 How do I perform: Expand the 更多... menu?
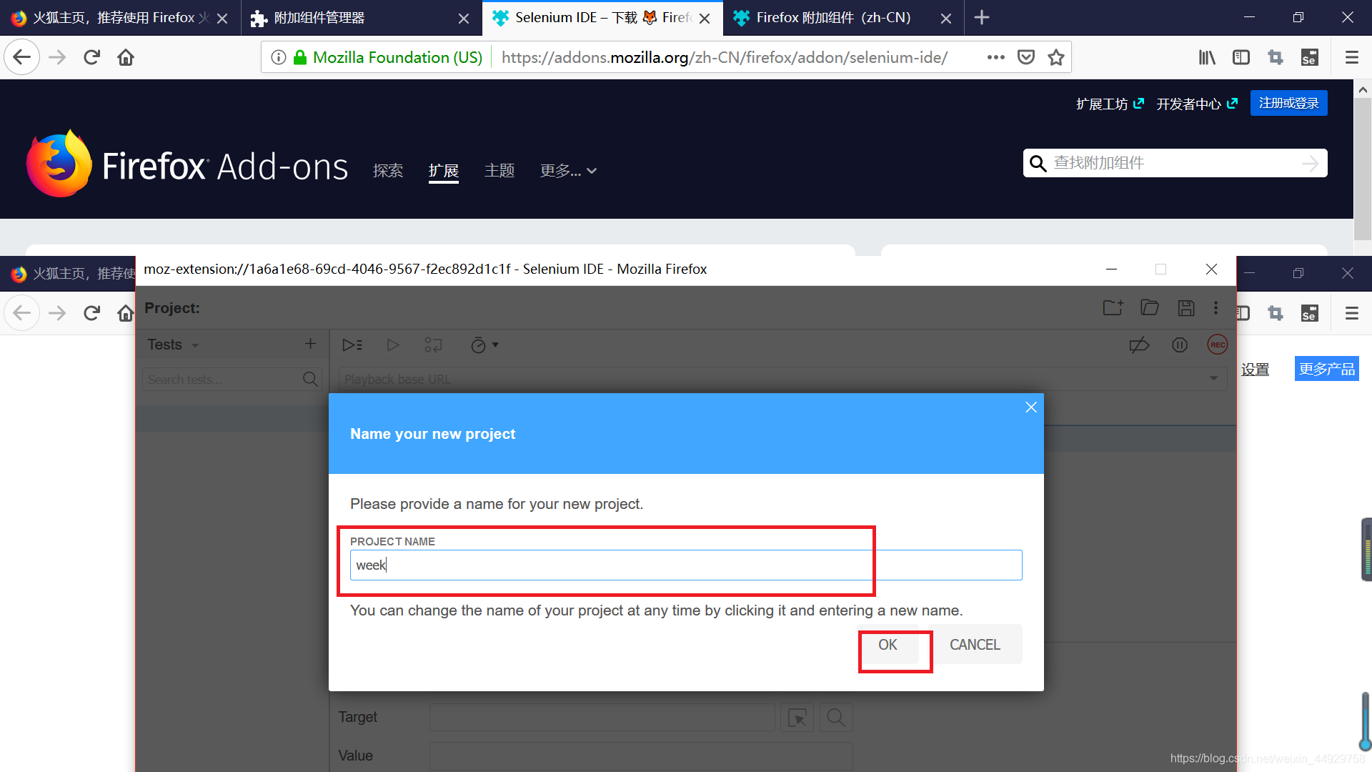[568, 171]
